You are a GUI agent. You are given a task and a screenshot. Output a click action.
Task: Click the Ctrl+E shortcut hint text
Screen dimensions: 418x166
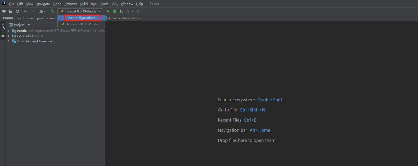(250, 120)
